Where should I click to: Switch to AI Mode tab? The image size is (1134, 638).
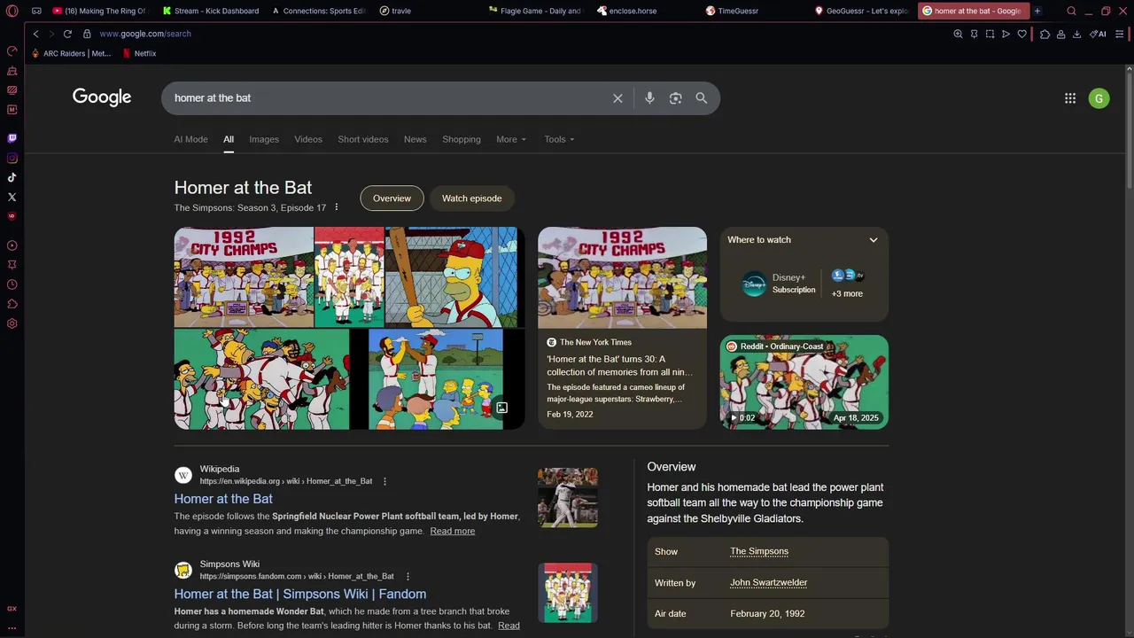[190, 139]
